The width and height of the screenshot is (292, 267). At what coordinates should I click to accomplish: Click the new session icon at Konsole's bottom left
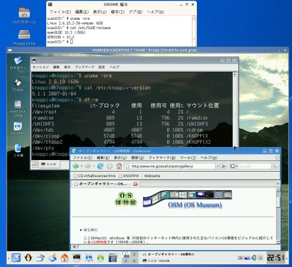pyautogui.click(x=35, y=164)
